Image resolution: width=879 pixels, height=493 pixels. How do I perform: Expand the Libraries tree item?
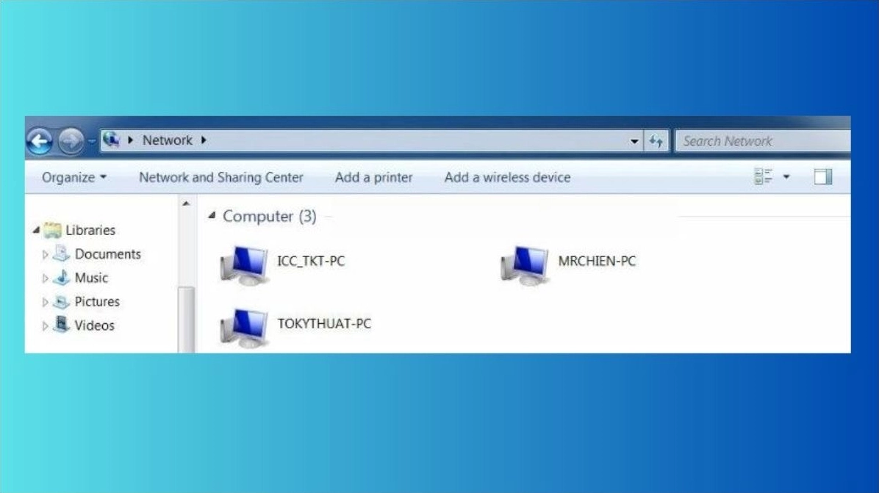tap(37, 230)
